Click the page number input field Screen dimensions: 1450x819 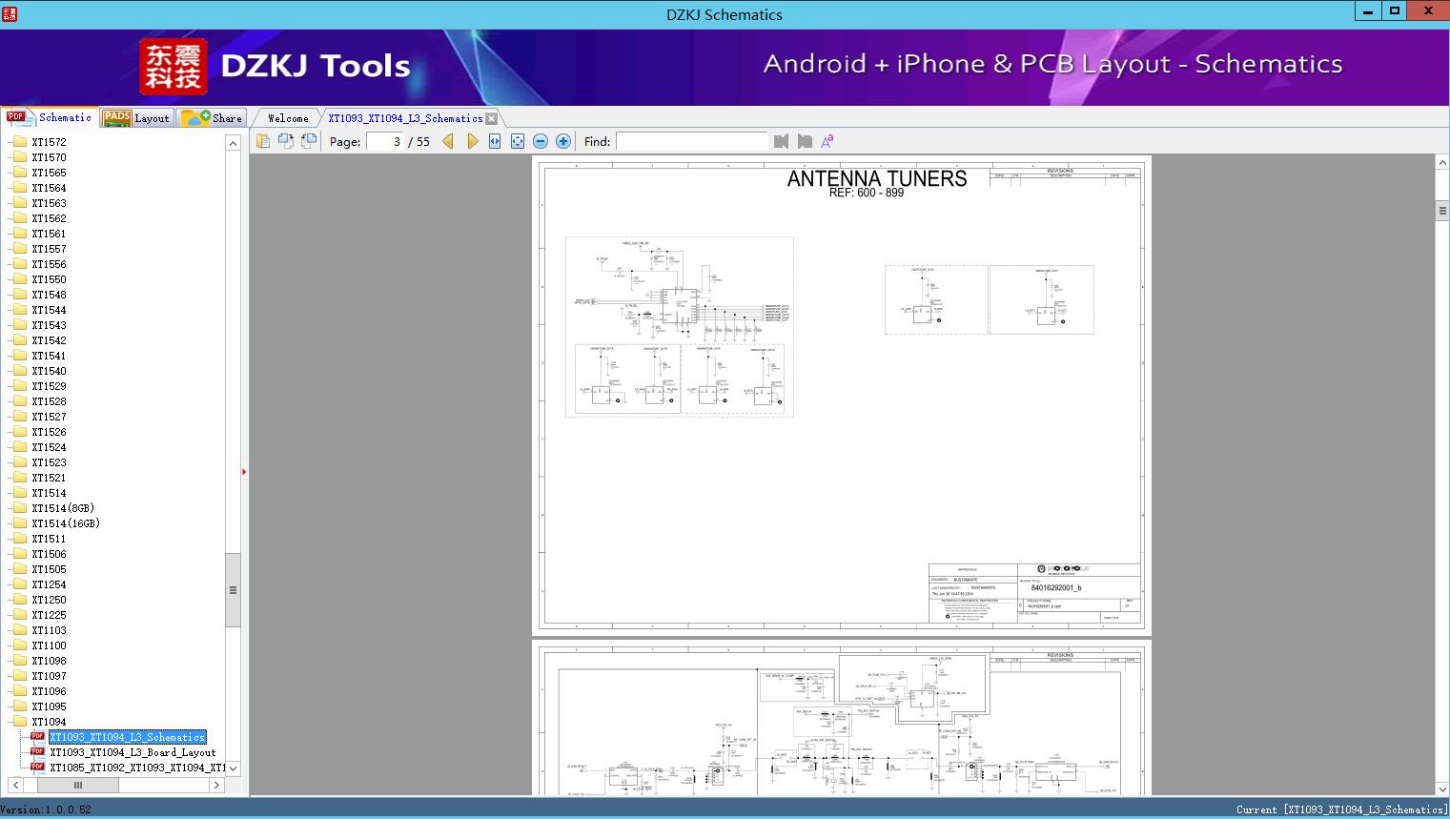click(385, 141)
